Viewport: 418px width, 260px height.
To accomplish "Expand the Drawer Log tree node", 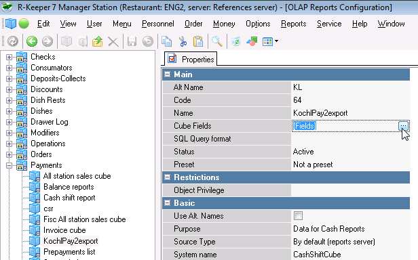I will tap(9, 122).
